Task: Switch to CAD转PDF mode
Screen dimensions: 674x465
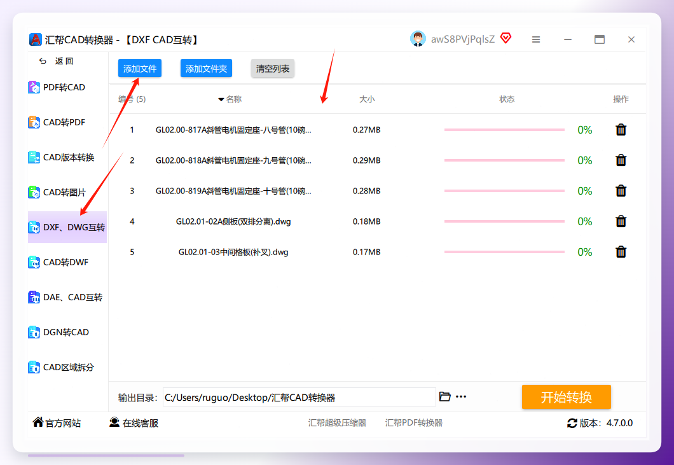Action: point(64,122)
